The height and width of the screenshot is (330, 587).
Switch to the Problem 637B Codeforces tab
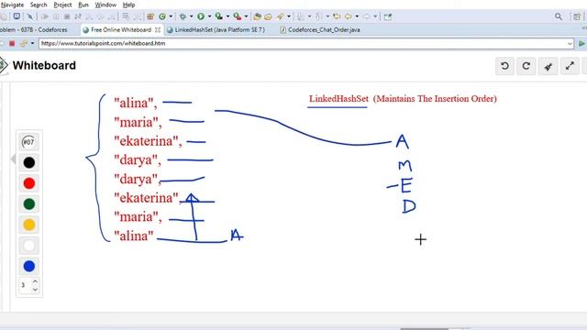tap(34, 29)
